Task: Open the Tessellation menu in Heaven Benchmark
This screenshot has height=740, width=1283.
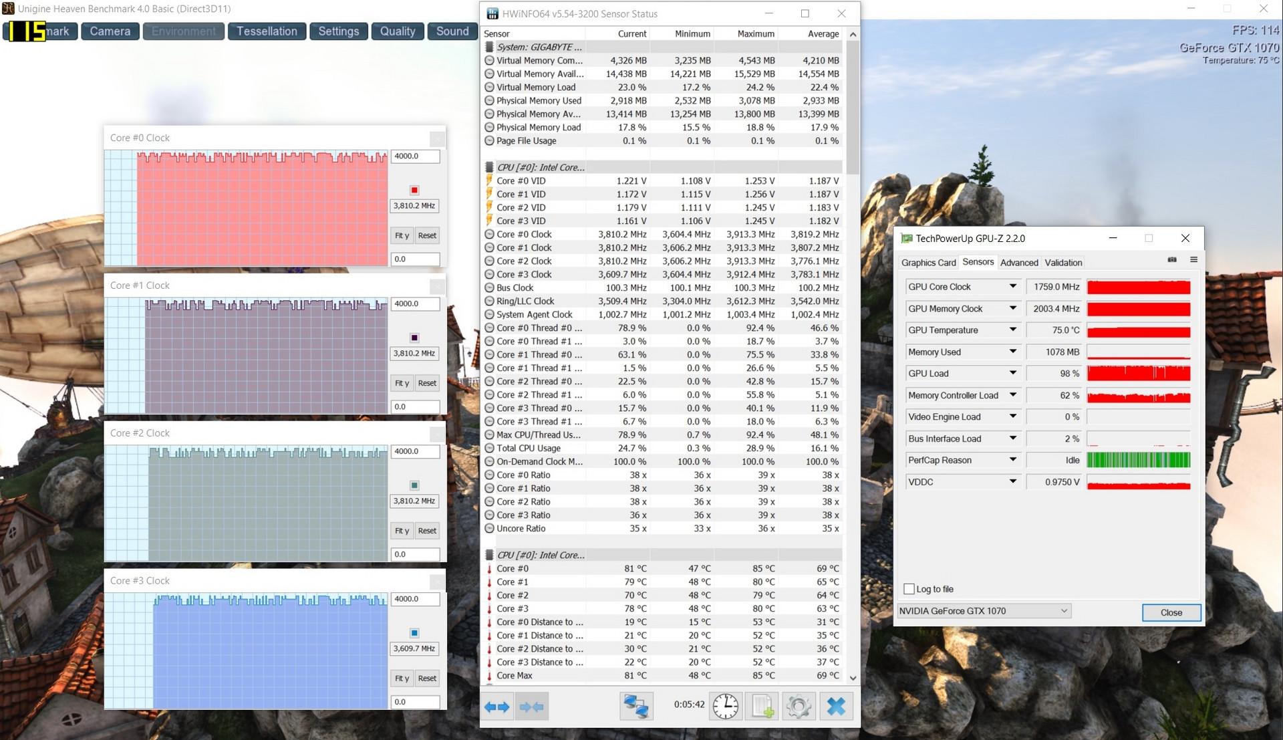Action: coord(267,31)
